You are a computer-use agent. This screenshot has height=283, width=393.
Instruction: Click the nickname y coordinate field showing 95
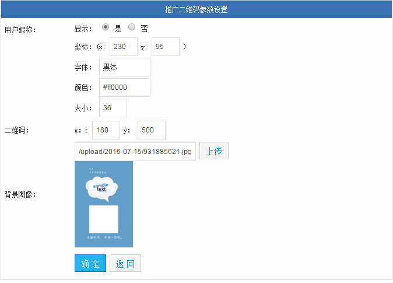pyautogui.click(x=165, y=47)
